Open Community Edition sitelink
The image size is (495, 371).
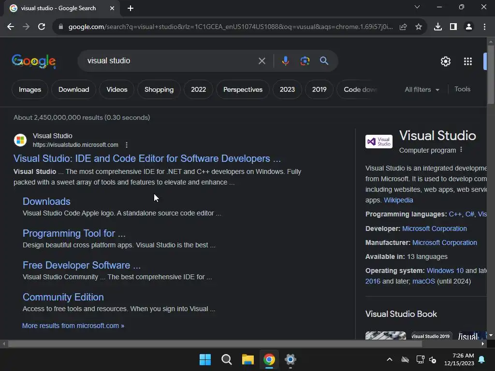tap(63, 297)
